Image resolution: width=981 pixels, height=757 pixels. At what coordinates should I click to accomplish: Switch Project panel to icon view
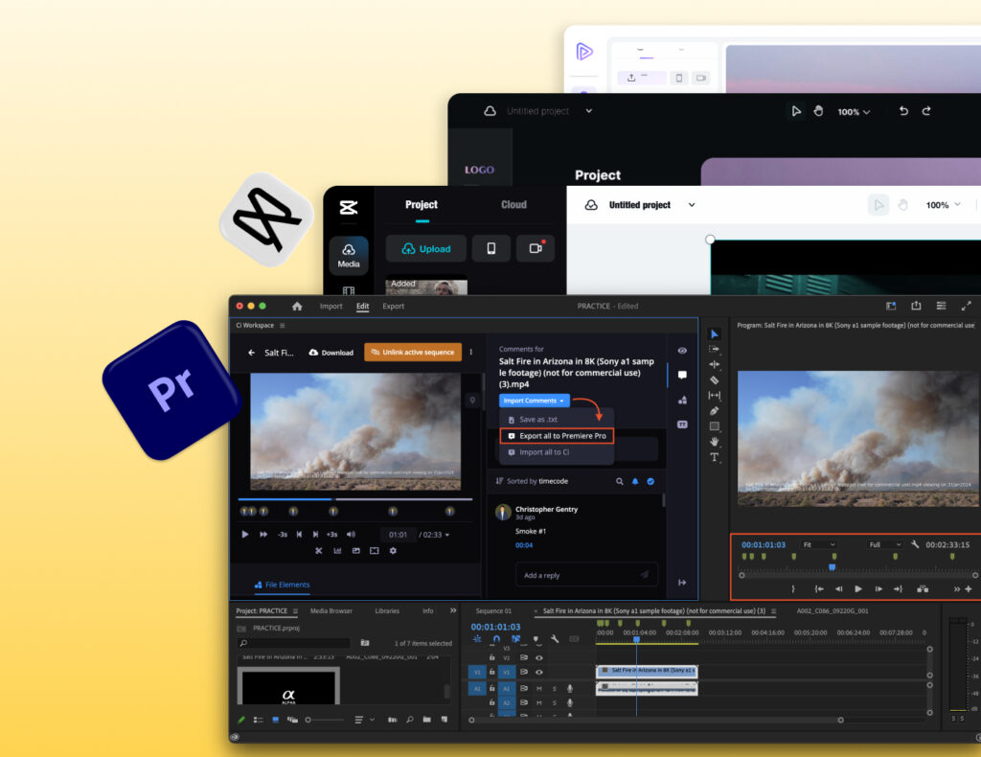[275, 720]
